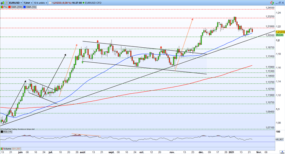
Task: Click the RSI value label 46,967
Action: 280,139
